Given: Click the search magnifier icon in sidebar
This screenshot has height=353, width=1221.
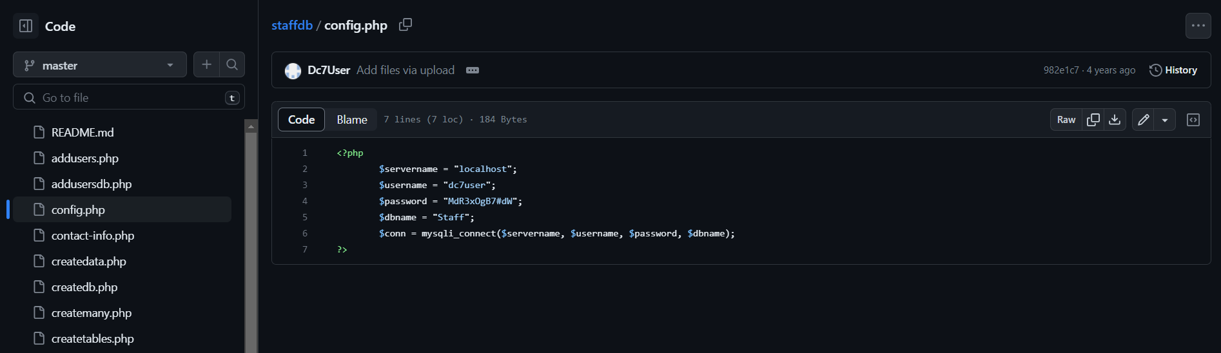Looking at the screenshot, I should point(232,64).
